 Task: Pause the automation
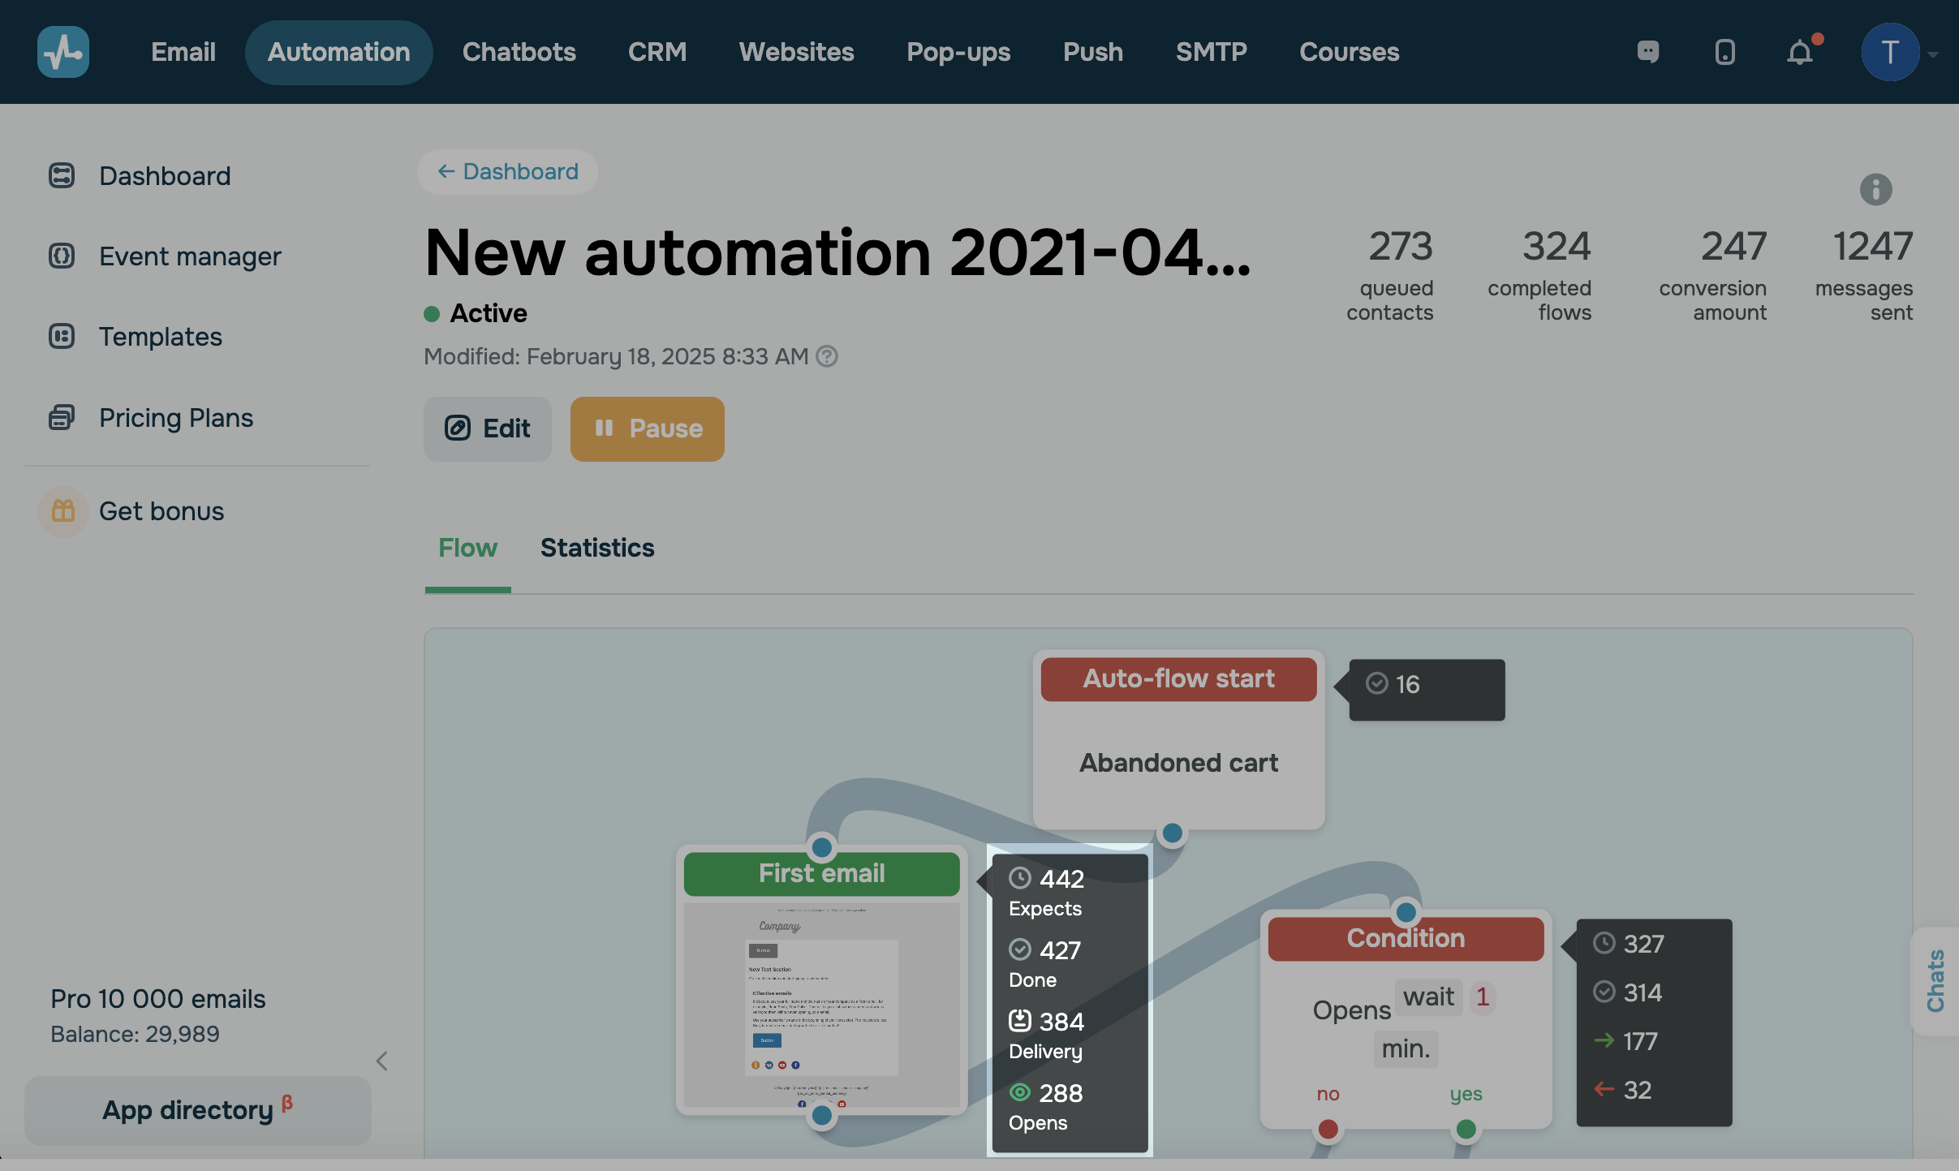tap(647, 428)
